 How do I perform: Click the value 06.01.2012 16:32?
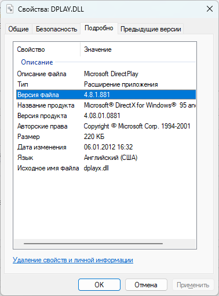108,147
